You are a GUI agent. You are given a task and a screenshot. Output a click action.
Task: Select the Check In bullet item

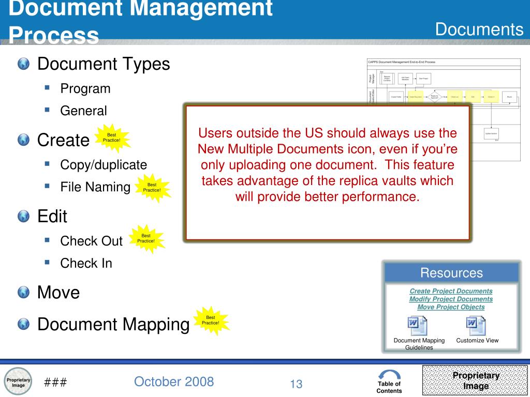(x=86, y=263)
